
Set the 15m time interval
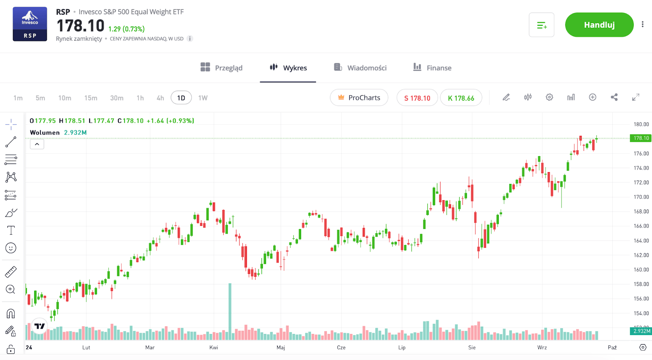(91, 98)
